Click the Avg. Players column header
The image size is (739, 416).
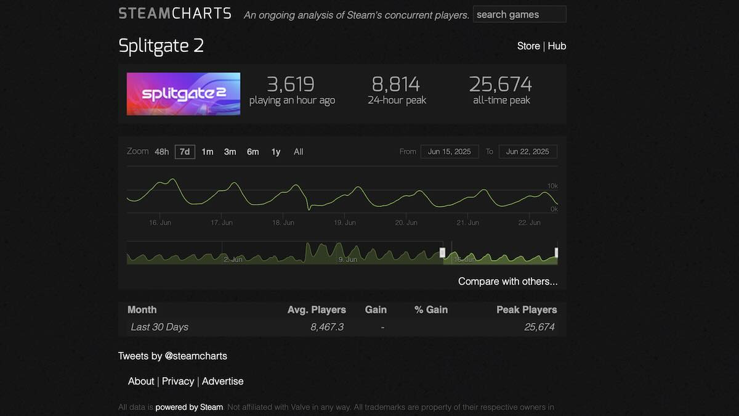317,310
